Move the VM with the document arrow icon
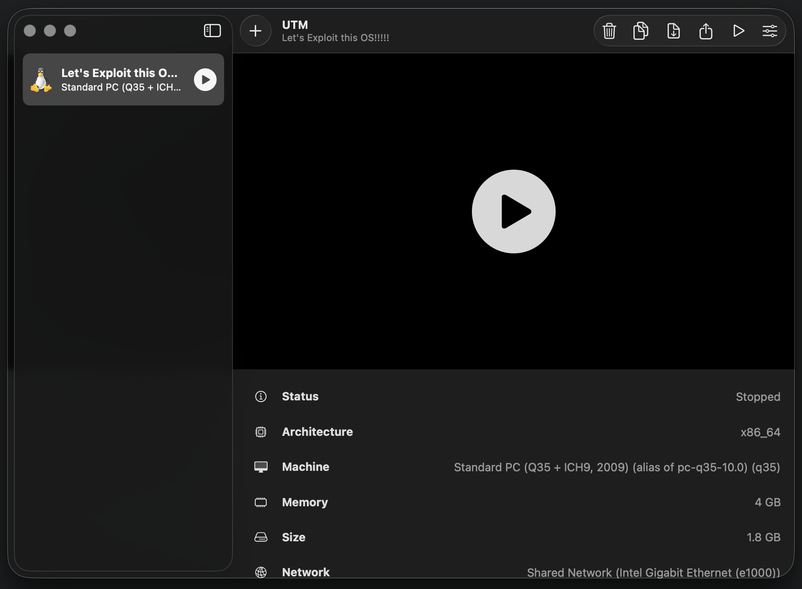 [673, 31]
